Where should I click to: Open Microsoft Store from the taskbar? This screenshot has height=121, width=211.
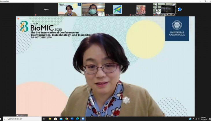pos(55,119)
